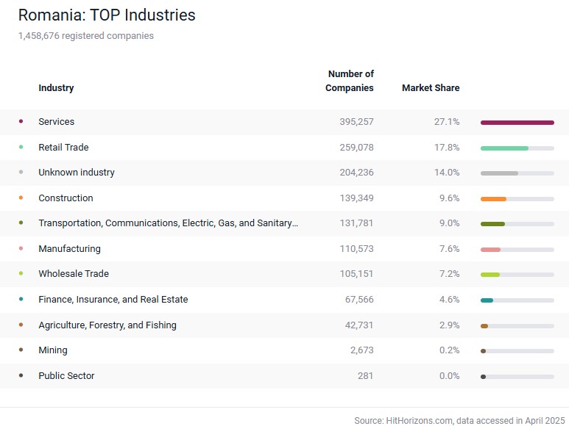The height and width of the screenshot is (426, 569).
Task: Open the Transportation, Communications, Electric, Gas row
Action: click(x=169, y=223)
